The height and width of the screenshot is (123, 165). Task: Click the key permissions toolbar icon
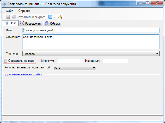pyautogui.click(x=60, y=17)
